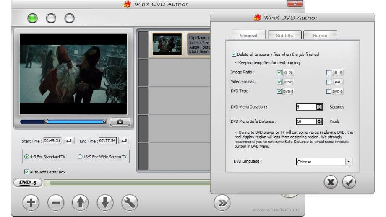The image size is (386, 217).
Task: Open settings with the wrench icon
Action: point(130,203)
